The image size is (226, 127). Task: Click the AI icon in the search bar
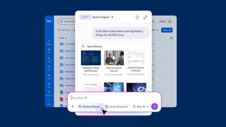pyautogui.click(x=61, y=22)
